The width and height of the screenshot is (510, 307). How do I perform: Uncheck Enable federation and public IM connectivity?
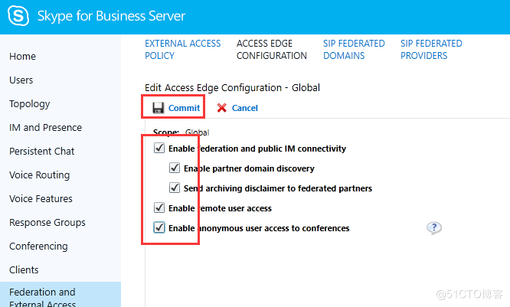pyautogui.click(x=159, y=149)
